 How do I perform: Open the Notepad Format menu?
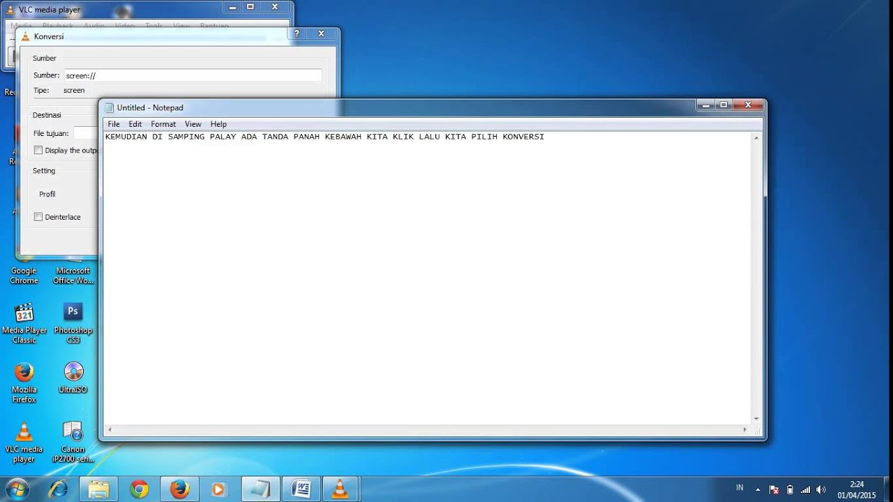coord(163,124)
